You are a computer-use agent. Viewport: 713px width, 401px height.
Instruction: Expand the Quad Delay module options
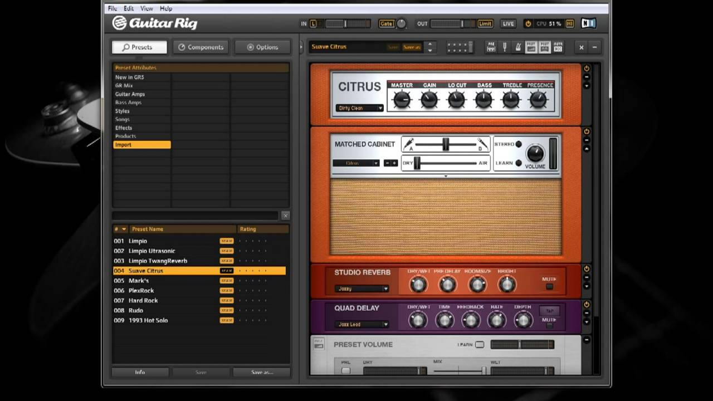pyautogui.click(x=587, y=322)
